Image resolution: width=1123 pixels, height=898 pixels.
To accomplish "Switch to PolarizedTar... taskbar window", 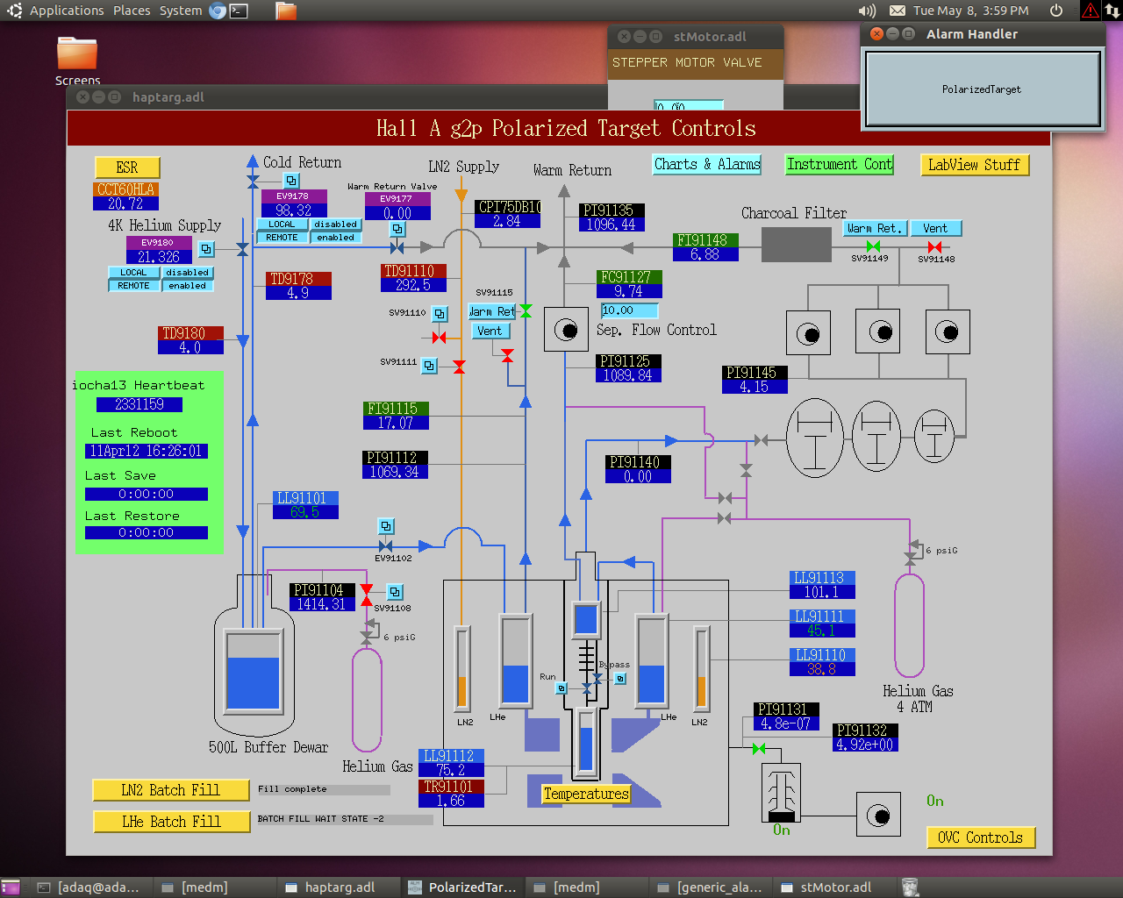I will click(x=462, y=887).
